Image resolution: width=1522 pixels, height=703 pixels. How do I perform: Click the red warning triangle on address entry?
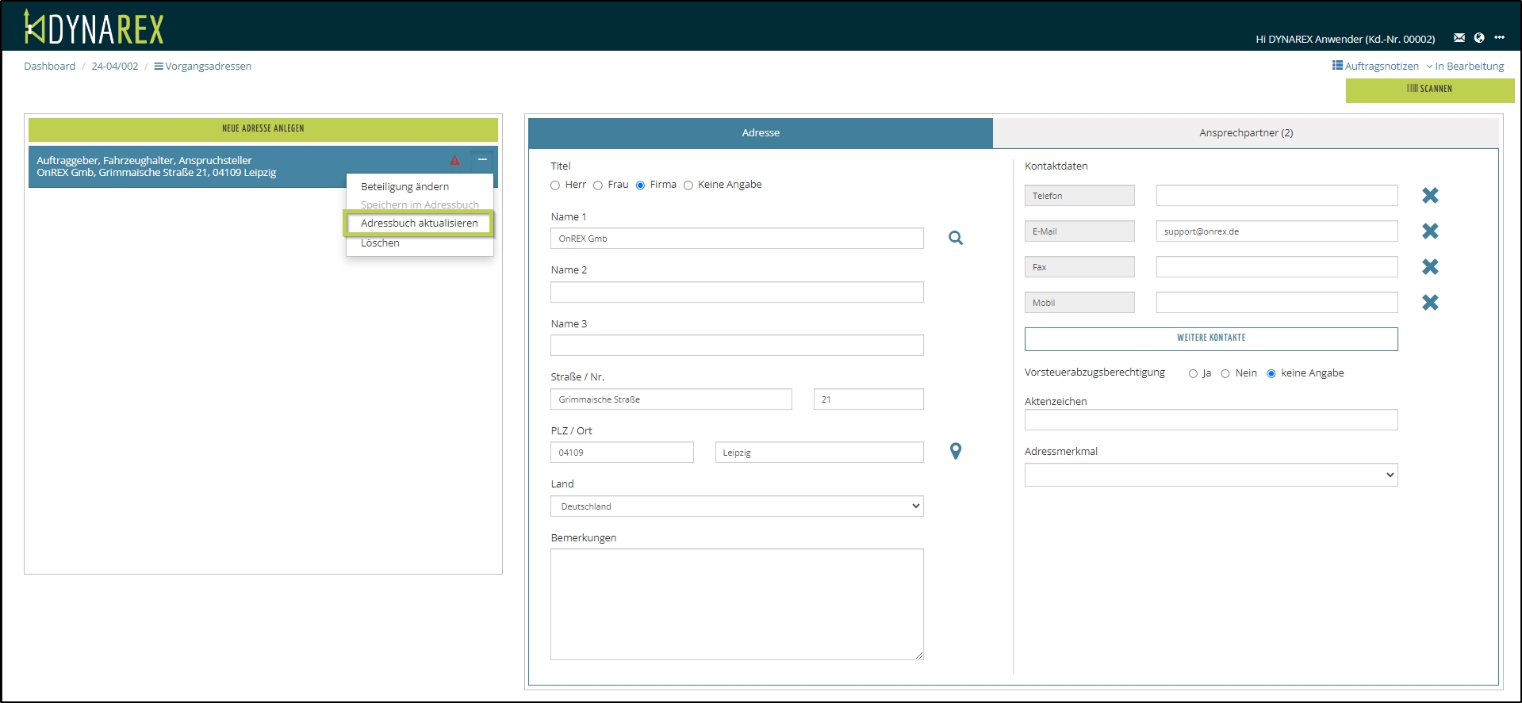coord(454,160)
